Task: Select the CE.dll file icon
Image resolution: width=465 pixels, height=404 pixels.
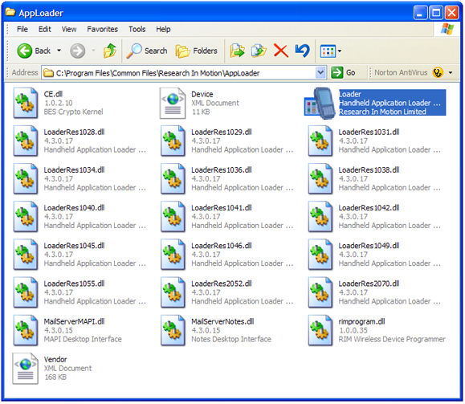Action: [26, 103]
